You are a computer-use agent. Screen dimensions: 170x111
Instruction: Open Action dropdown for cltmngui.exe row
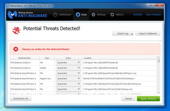(x=69, y=89)
